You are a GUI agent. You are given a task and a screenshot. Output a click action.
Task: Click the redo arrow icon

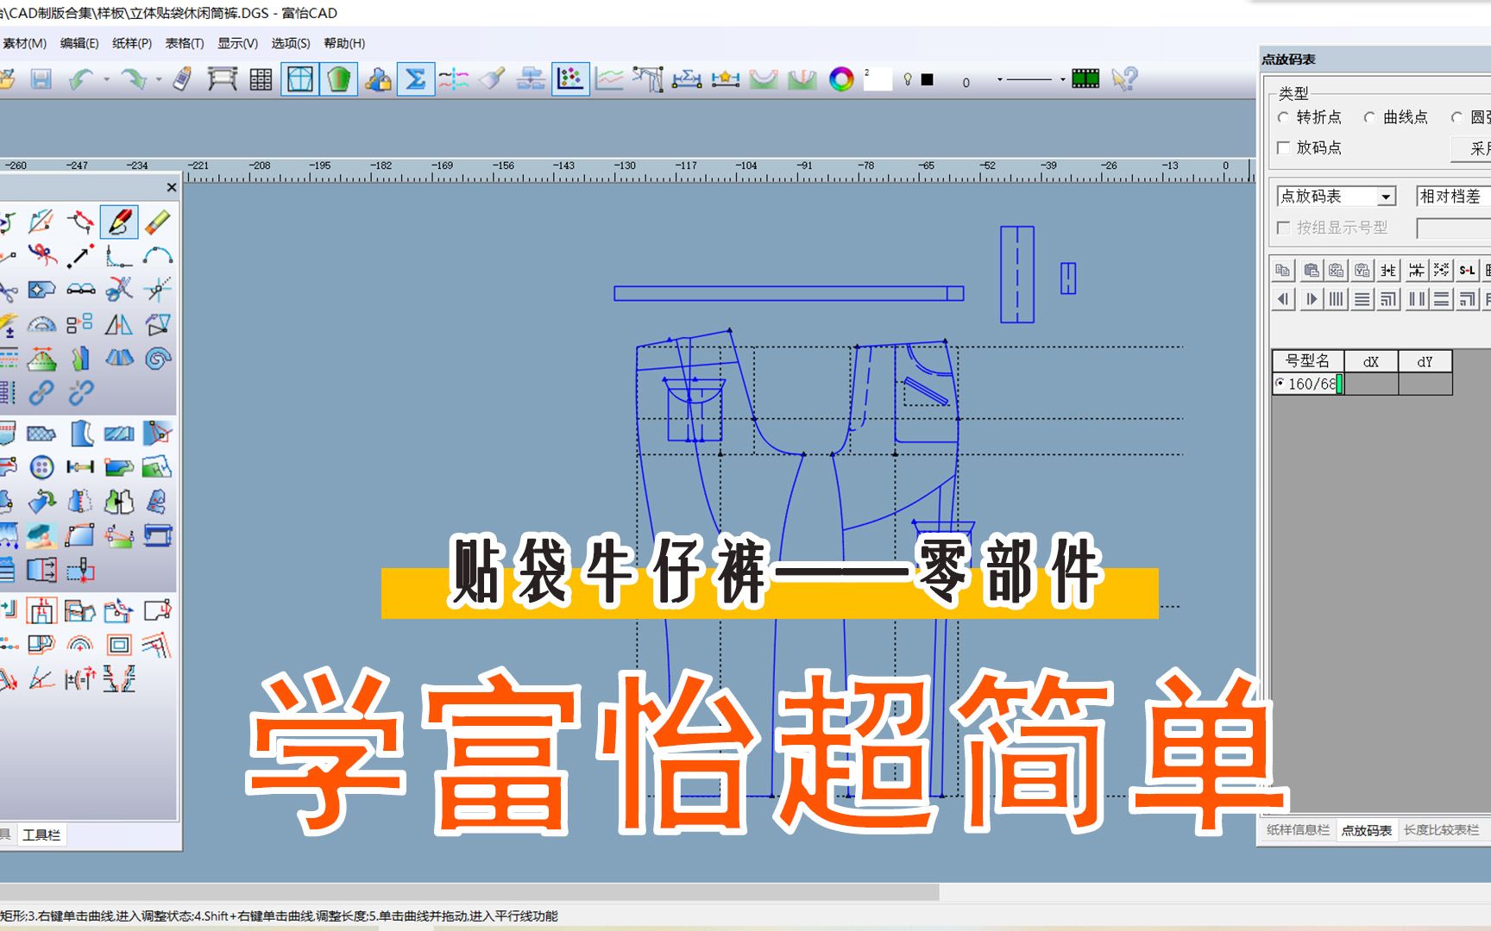pyautogui.click(x=134, y=79)
